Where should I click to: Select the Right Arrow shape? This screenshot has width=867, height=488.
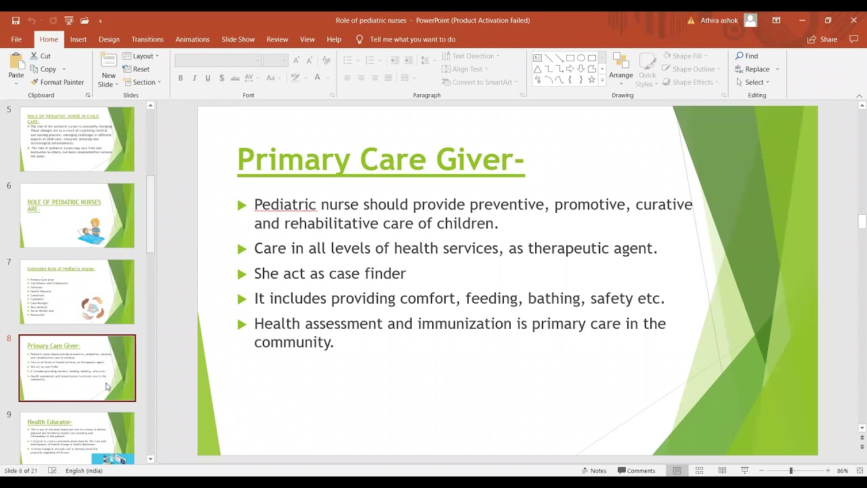pos(570,69)
